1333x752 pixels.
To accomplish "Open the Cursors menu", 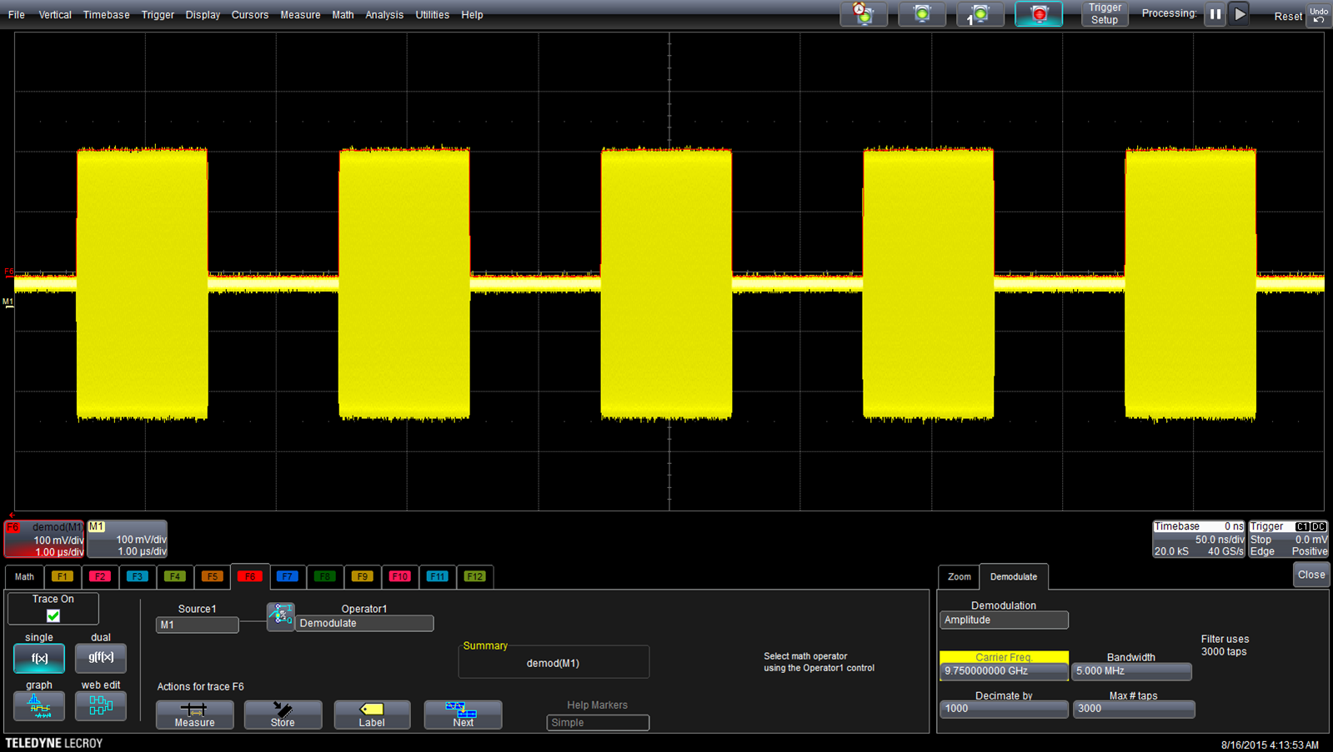I will coord(250,15).
